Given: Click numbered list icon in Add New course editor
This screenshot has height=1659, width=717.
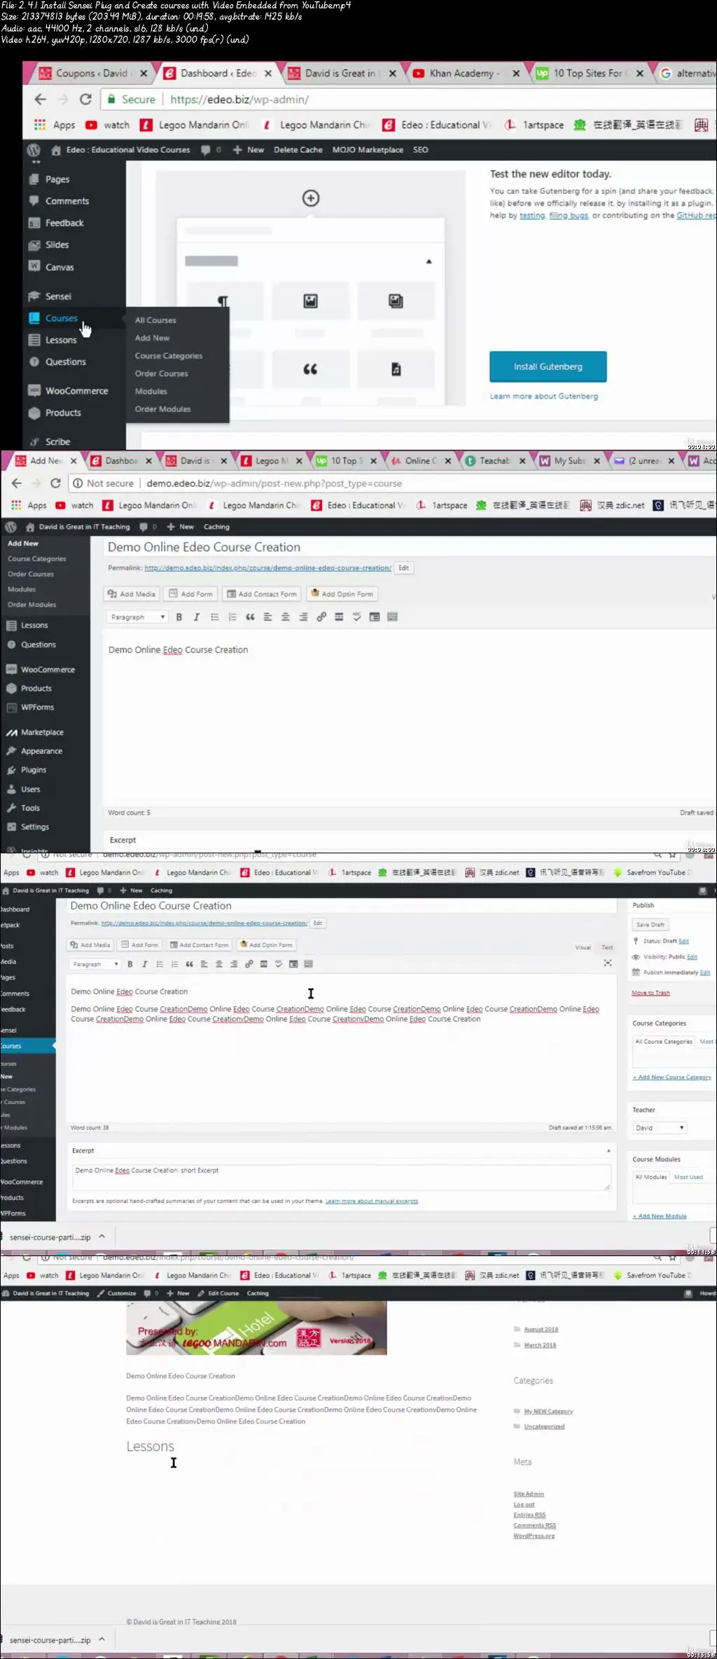Looking at the screenshot, I should pyautogui.click(x=232, y=617).
